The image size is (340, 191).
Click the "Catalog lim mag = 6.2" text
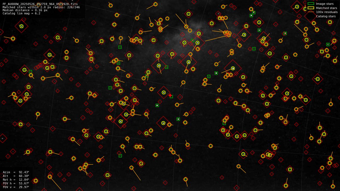click(x=22, y=14)
